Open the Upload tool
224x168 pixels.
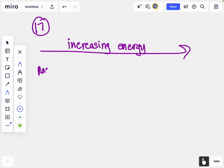click(7, 117)
